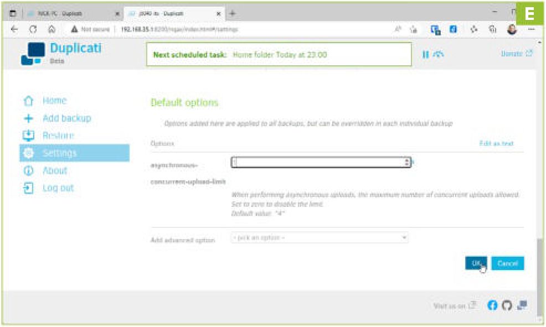Click the upload limit stepper arrows
The height and width of the screenshot is (327, 546).
pyautogui.click(x=406, y=162)
